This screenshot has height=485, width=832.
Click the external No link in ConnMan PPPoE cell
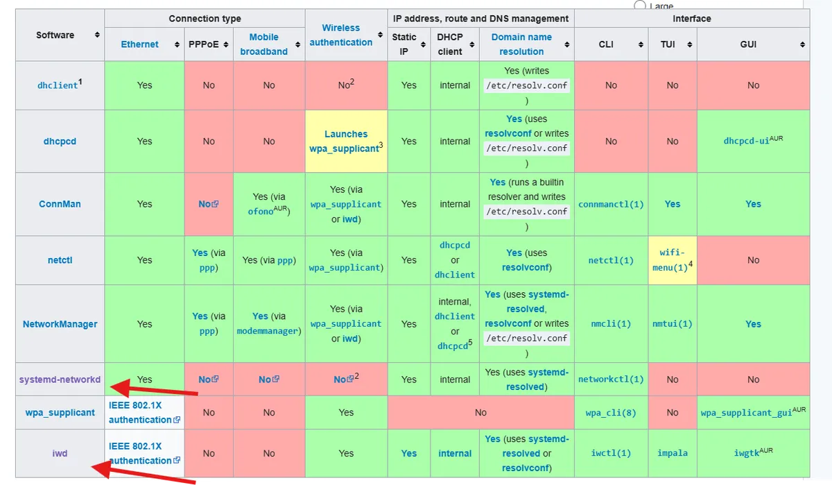point(209,204)
